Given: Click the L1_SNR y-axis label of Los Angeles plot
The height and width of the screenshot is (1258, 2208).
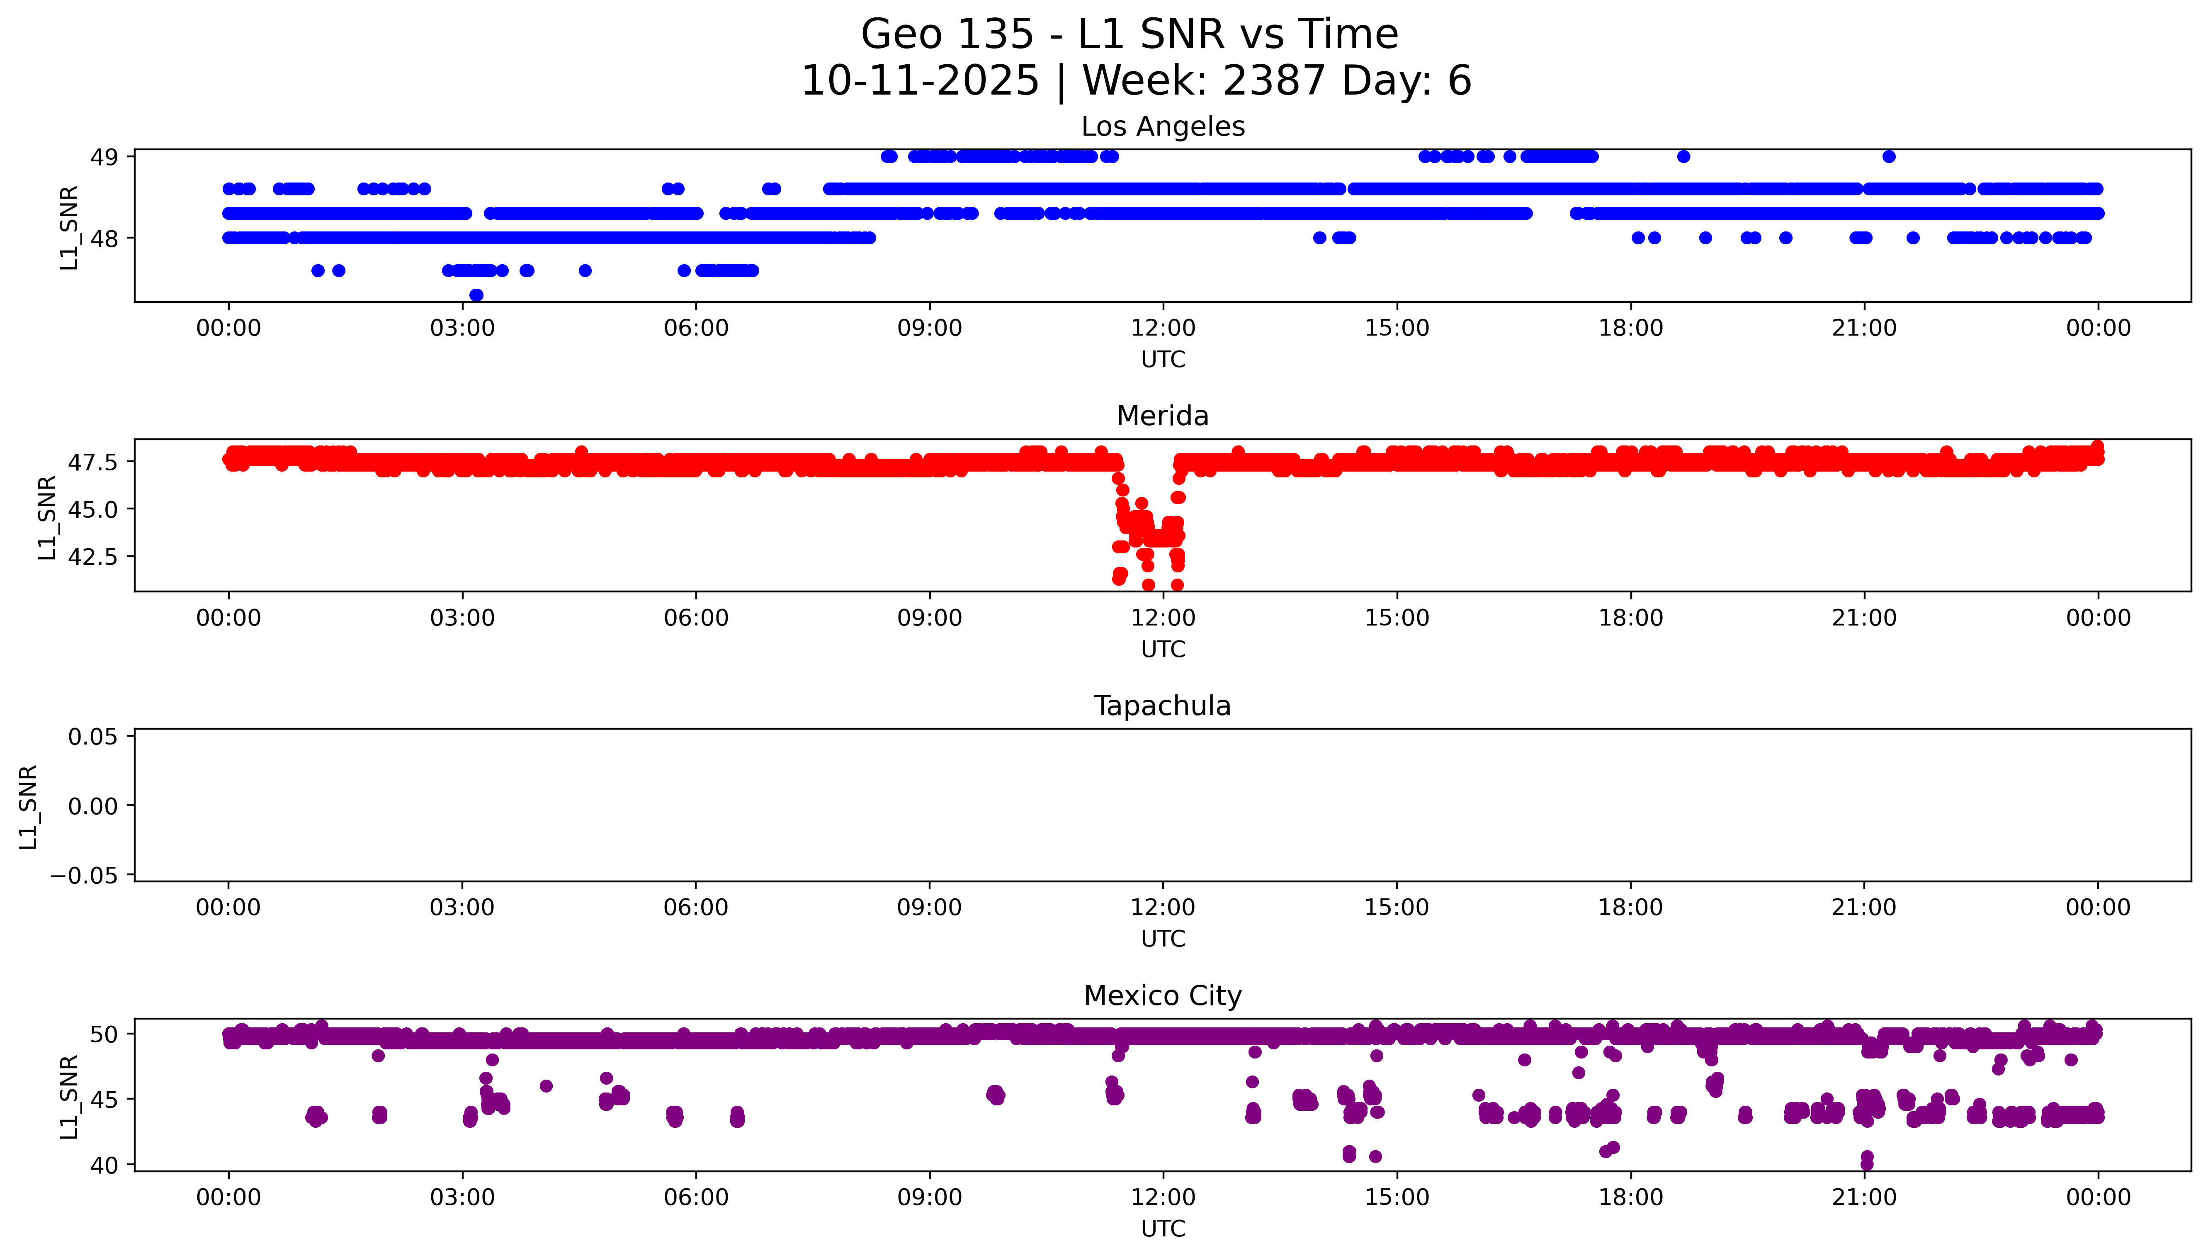Looking at the screenshot, I should 69,227.
